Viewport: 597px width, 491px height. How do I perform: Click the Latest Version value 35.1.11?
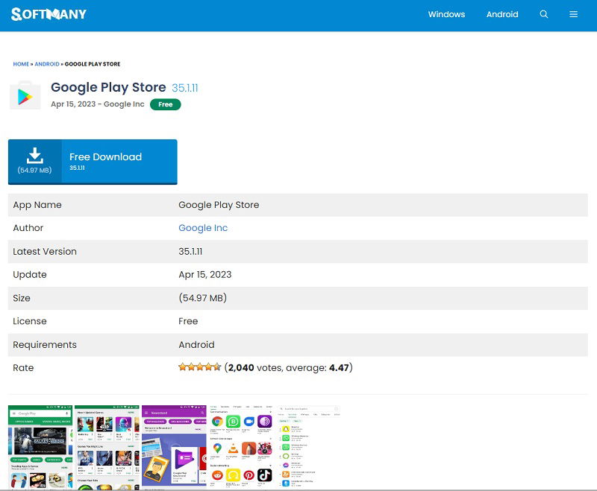190,252
